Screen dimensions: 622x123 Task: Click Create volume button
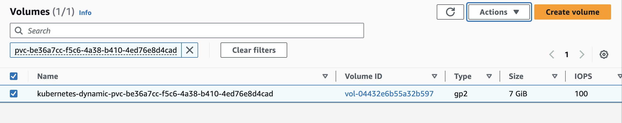pyautogui.click(x=573, y=12)
